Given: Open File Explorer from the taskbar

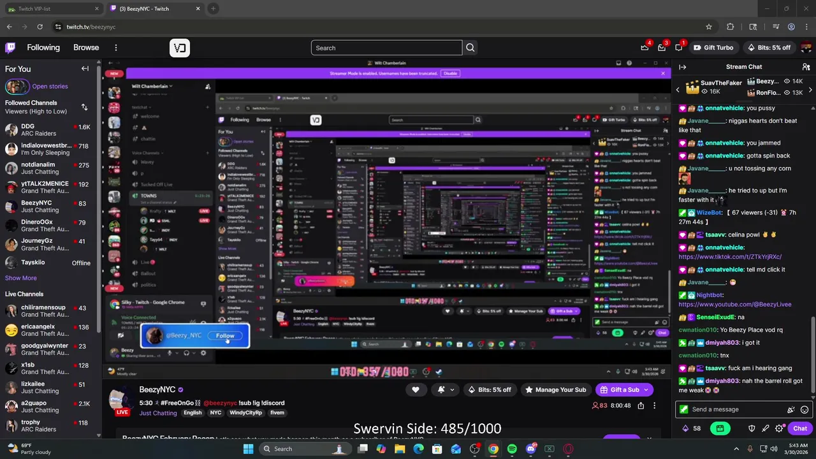Looking at the screenshot, I should 400,449.
